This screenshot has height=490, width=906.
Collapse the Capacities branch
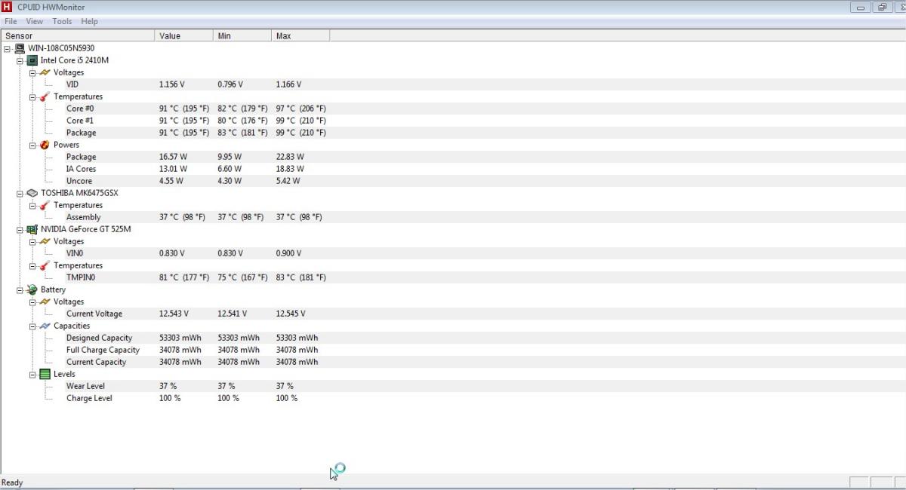[x=32, y=326]
